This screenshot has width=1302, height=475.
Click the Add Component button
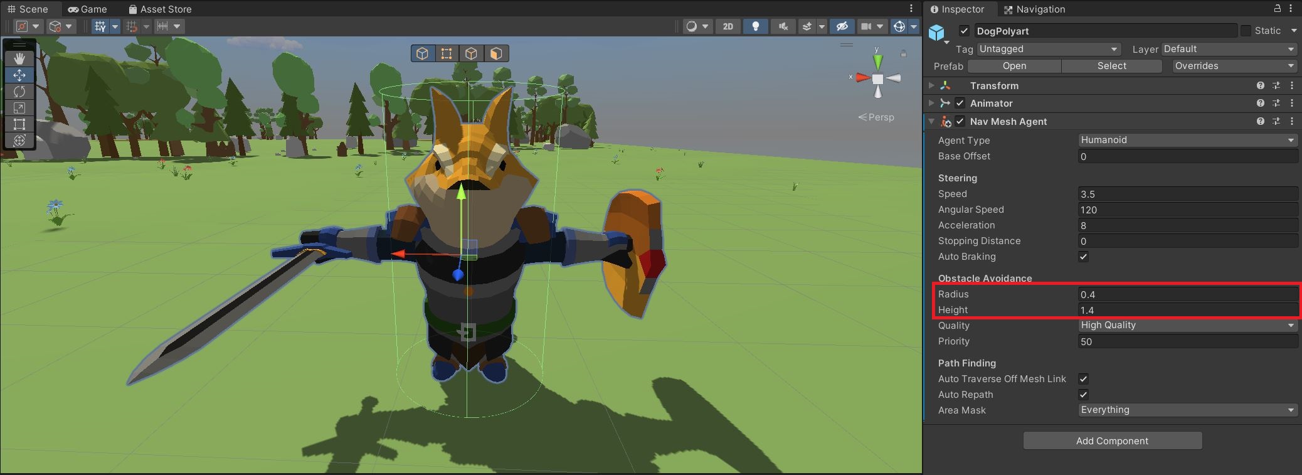coord(1112,440)
